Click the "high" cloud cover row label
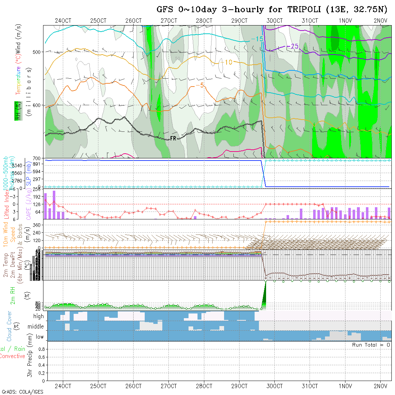This screenshot has width=395, height=395. (38, 316)
